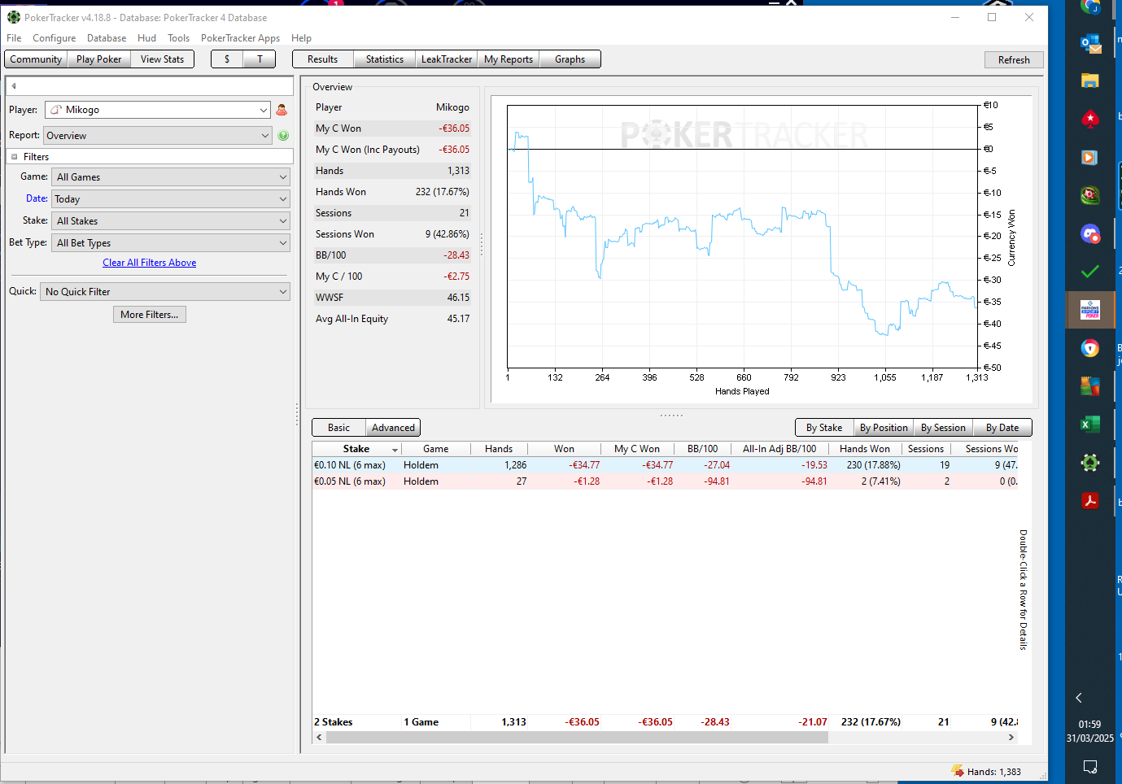Open the File menu
This screenshot has height=784, width=1122.
14,38
